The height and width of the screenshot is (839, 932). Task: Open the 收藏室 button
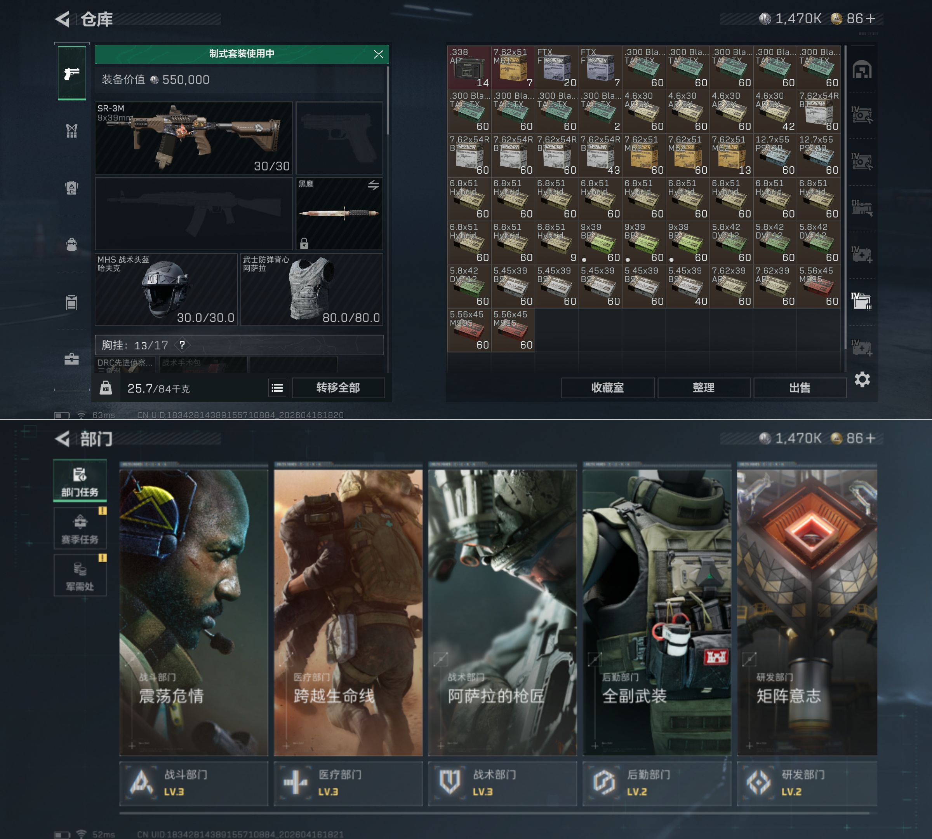pos(607,388)
